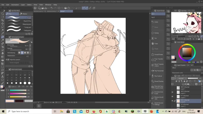203x114 pixels.
Task: Hide Layer 6 with eye icon
Action: coord(172,101)
